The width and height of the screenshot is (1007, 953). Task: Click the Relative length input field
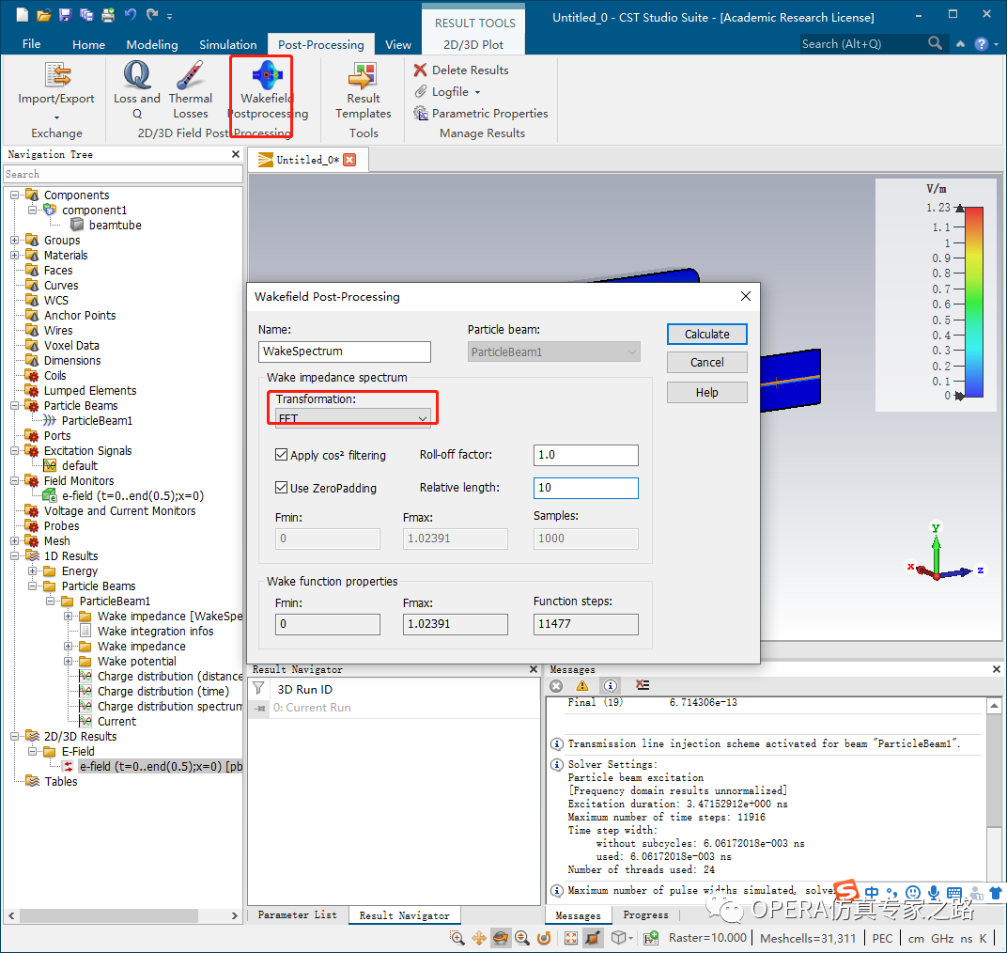[586, 488]
